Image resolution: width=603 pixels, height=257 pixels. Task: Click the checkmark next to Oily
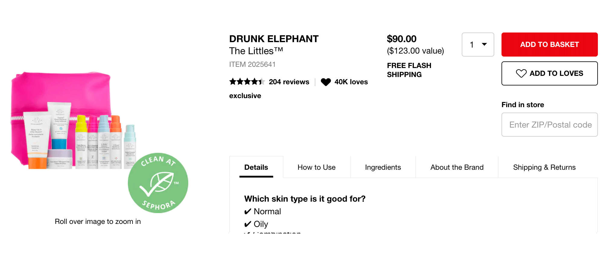[248, 224]
